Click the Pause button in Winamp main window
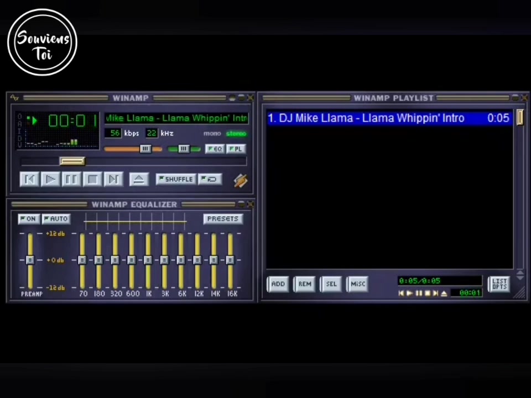The height and width of the screenshot is (398, 531). tap(71, 179)
